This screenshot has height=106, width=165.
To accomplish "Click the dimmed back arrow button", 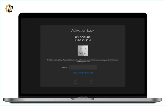I will tap(76, 80).
